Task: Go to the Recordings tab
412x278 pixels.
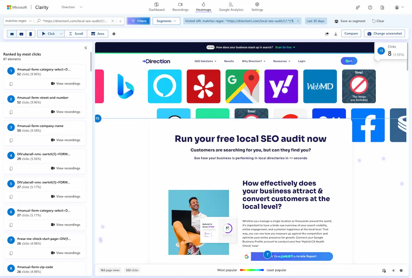Action: pos(180,7)
